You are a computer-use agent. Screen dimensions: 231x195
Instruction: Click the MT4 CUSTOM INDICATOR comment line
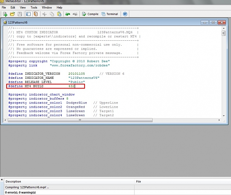(74, 32)
